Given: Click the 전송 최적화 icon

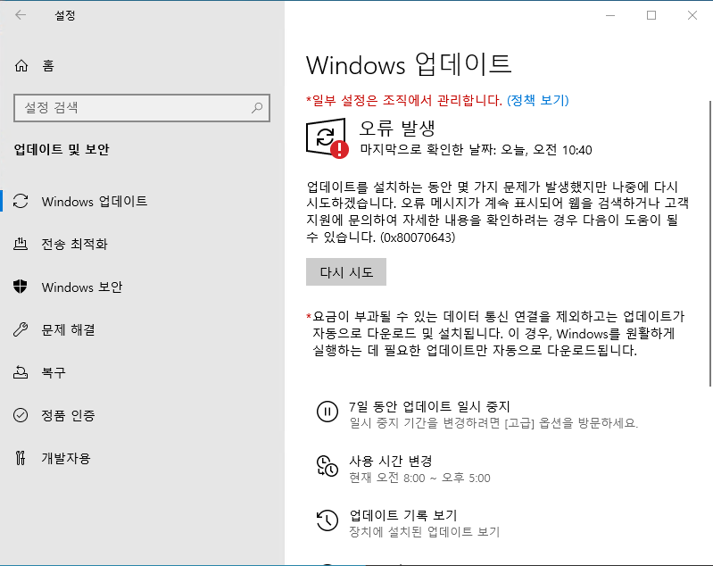Looking at the screenshot, I should tap(21, 244).
